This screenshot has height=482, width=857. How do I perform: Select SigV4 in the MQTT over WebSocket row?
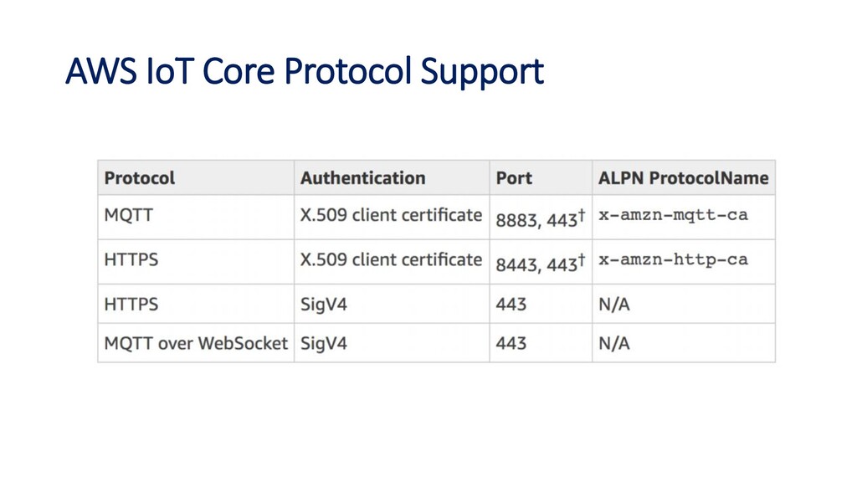(x=324, y=344)
